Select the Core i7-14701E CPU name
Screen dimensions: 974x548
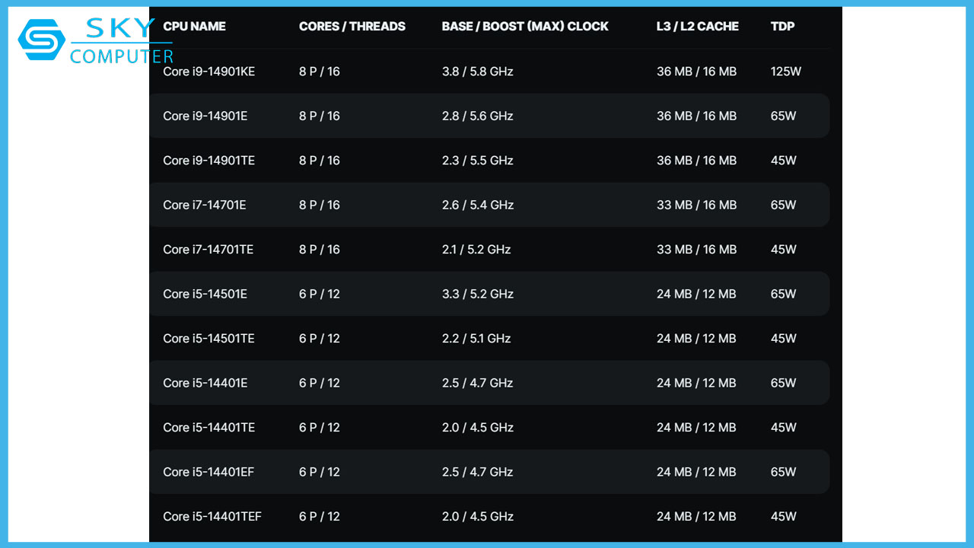point(204,205)
